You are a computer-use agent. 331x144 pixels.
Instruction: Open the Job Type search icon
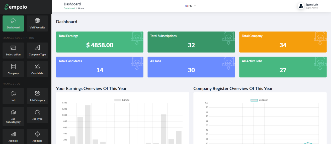point(37,112)
